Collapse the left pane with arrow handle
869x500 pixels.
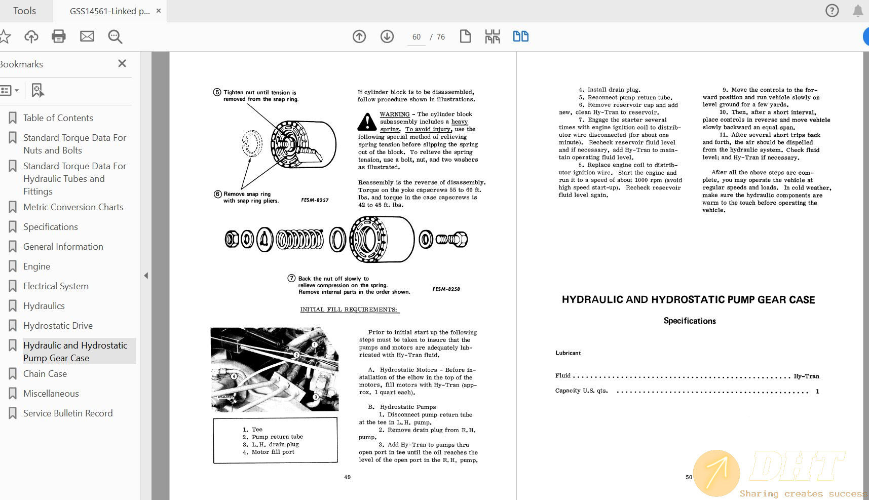click(146, 276)
